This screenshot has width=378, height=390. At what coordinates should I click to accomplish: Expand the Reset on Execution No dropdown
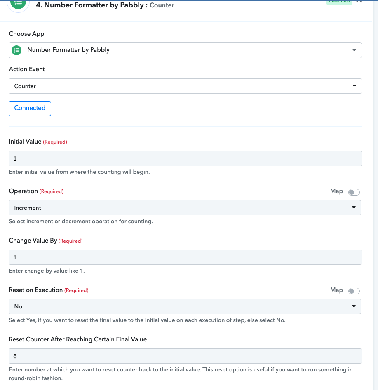pos(185,306)
